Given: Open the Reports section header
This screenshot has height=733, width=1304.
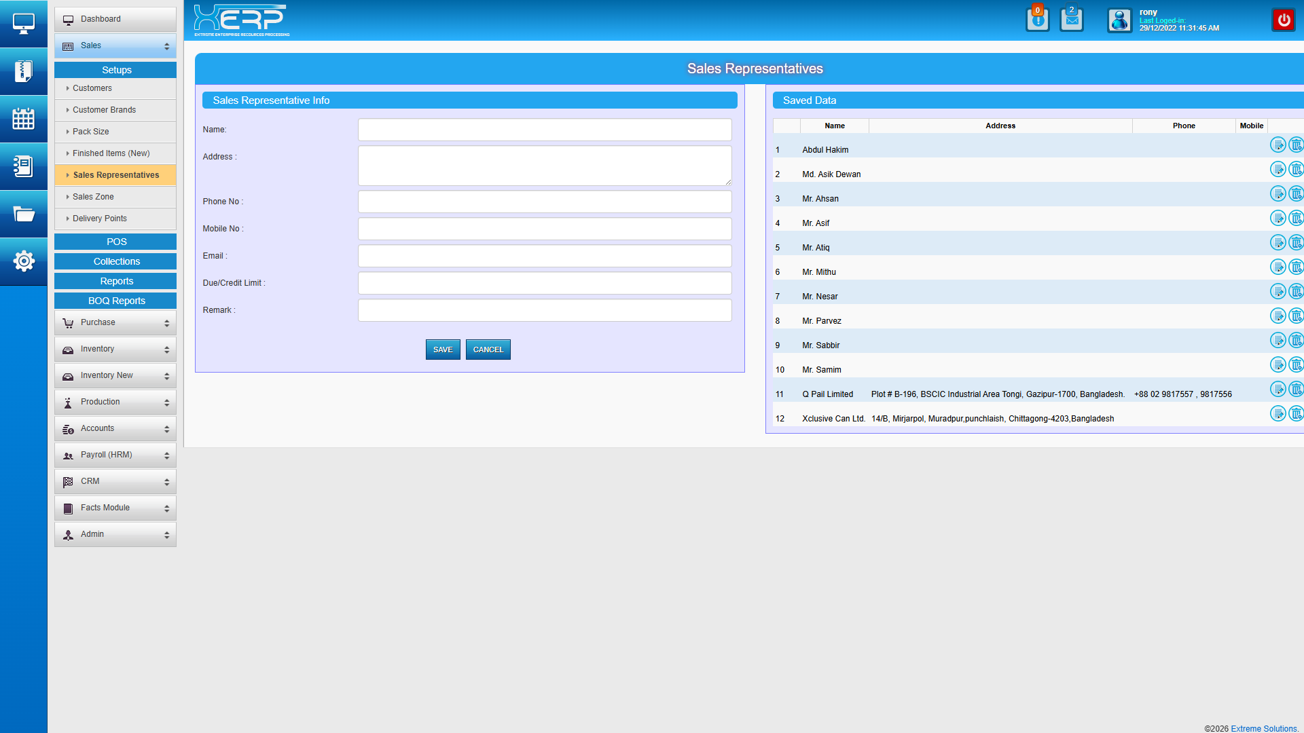Looking at the screenshot, I should pyautogui.click(x=115, y=281).
